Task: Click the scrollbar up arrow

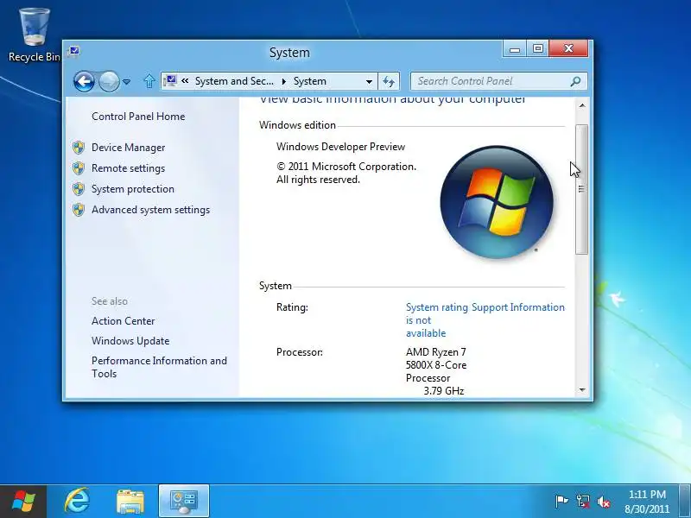Action: coord(582,105)
